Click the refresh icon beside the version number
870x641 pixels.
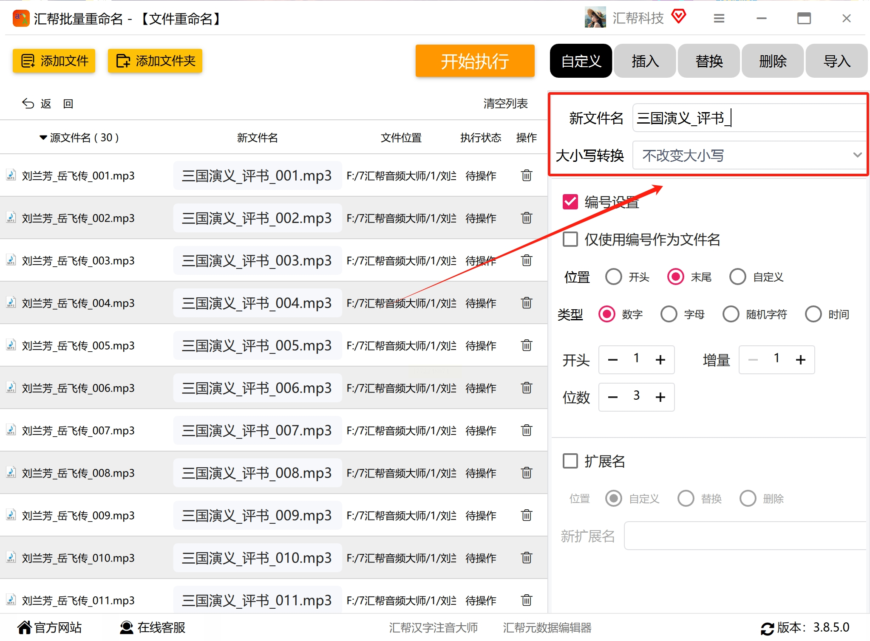coord(767,628)
